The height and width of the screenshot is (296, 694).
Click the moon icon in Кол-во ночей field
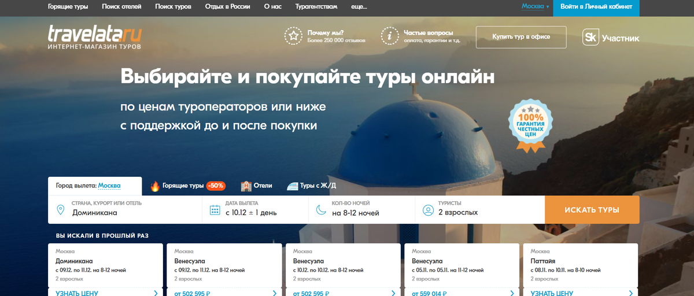click(x=321, y=210)
